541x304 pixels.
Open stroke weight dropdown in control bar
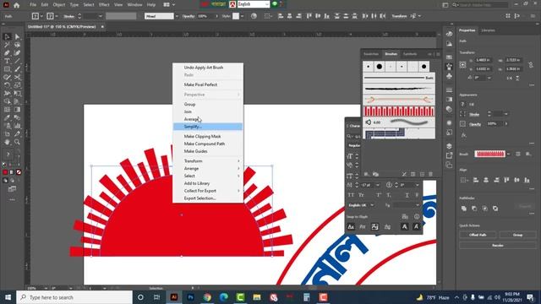pyautogui.click(x=101, y=16)
